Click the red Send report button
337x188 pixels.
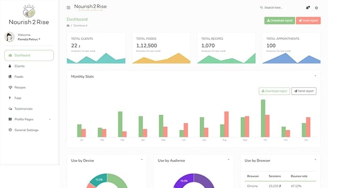click(308, 21)
